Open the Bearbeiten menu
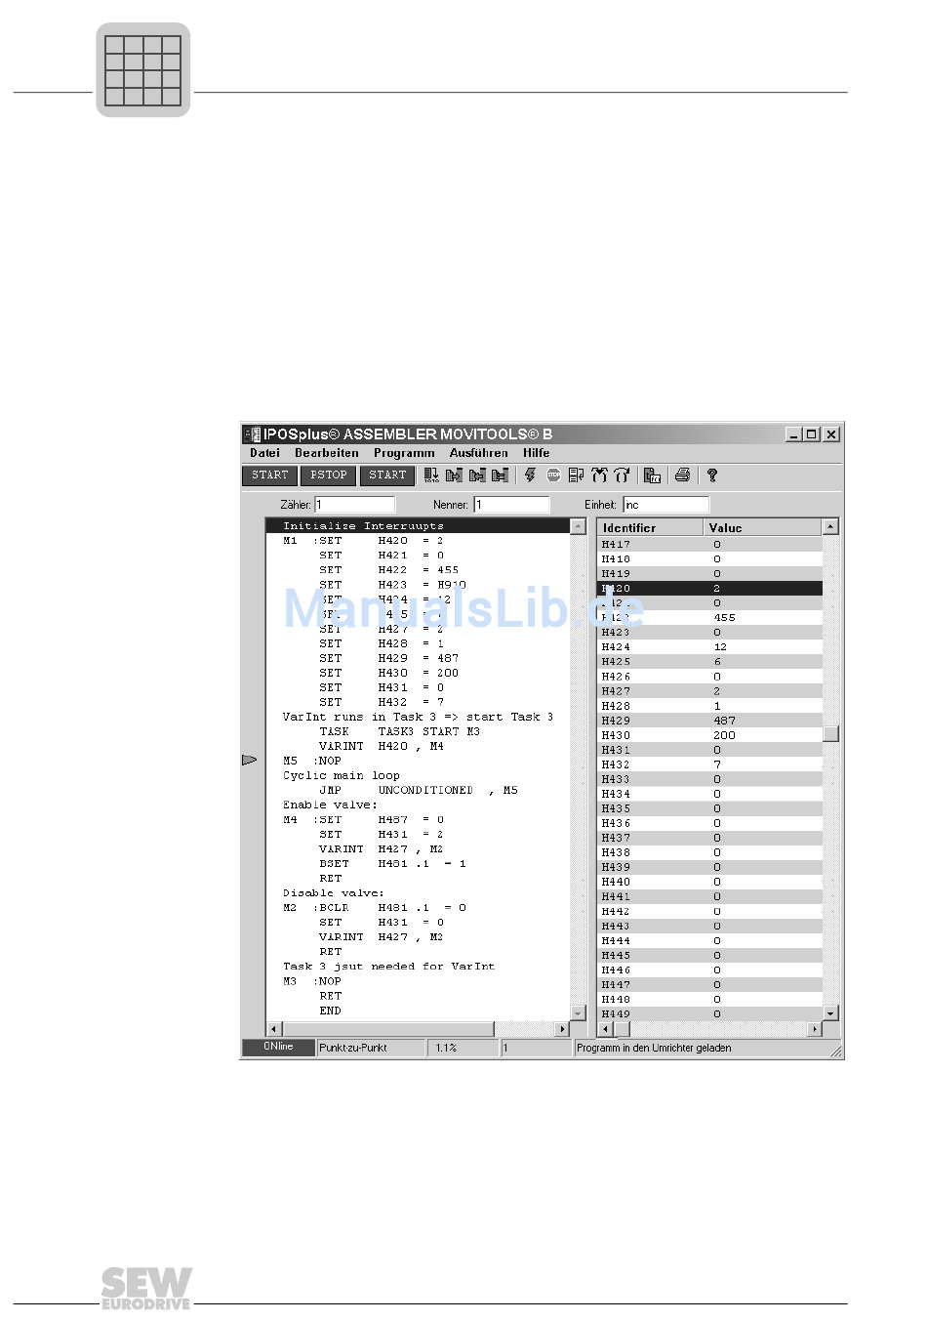The image size is (927, 1321). click(x=327, y=453)
